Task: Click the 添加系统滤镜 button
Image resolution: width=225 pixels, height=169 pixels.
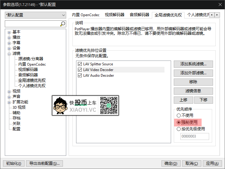Action: 193,64
